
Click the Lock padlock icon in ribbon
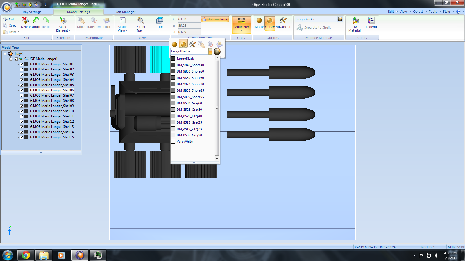click(107, 20)
